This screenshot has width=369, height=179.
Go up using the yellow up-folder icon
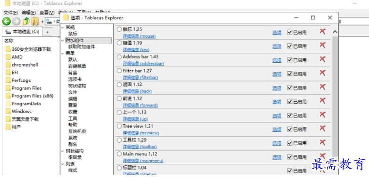(x=26, y=21)
